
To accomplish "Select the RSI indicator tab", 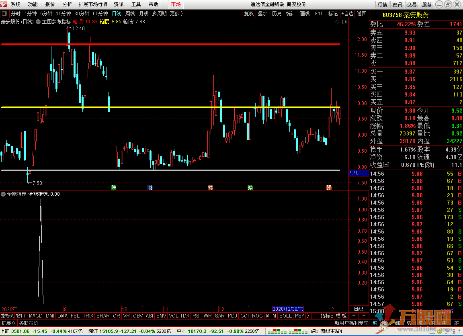I will pyautogui.click(x=197, y=316).
